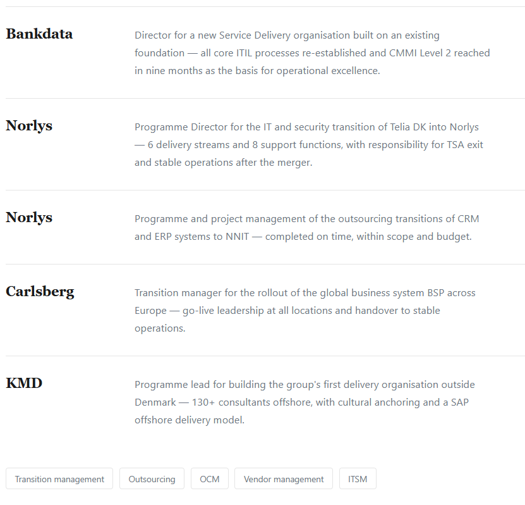The width and height of the screenshot is (525, 505).
Task: Click the KMD company heading
Action: [x=24, y=383]
